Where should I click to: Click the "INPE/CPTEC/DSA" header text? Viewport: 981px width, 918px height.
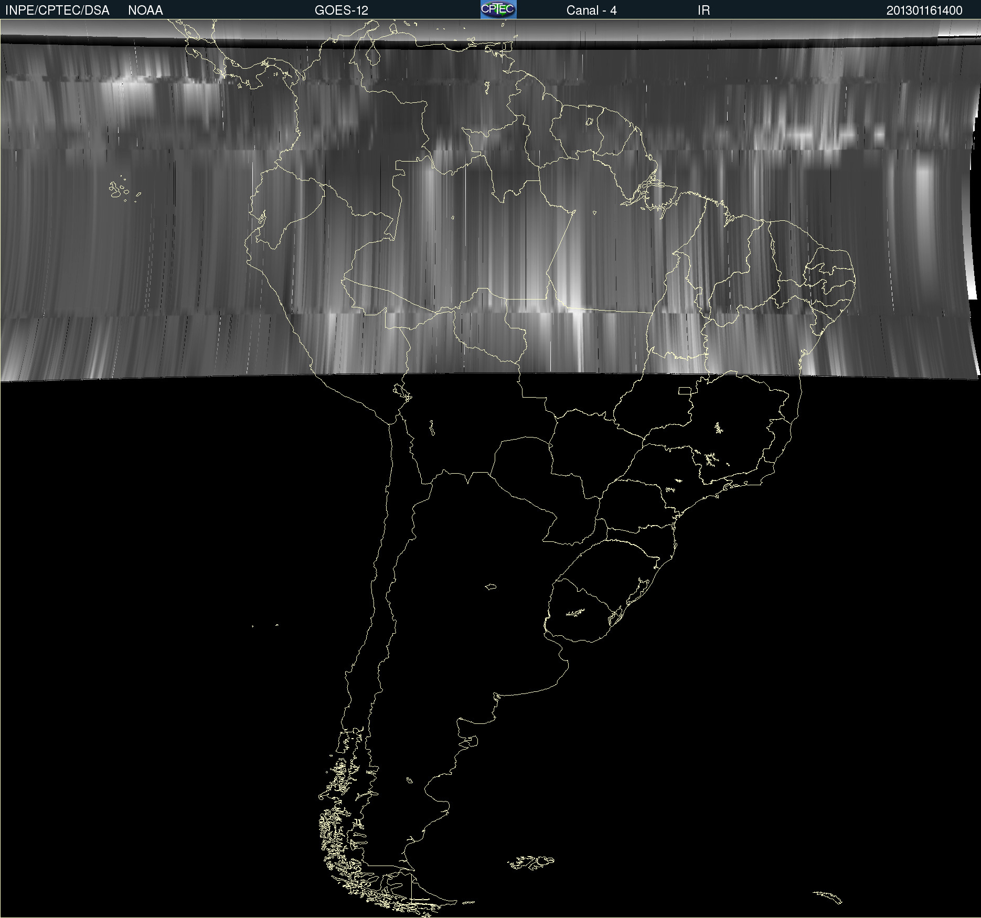57,10
